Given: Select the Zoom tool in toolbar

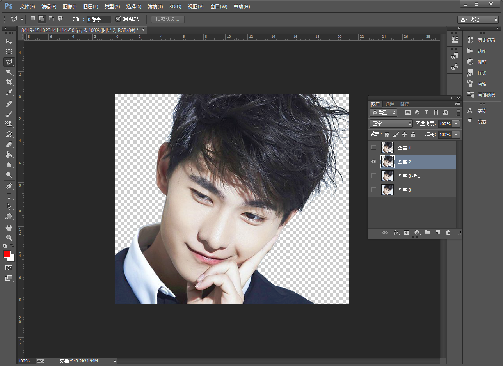Looking at the screenshot, I should pos(9,238).
